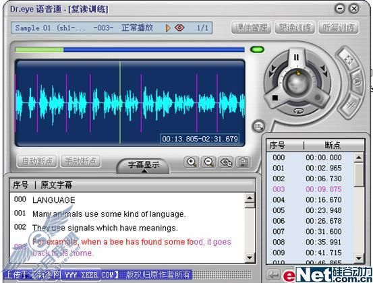The height and width of the screenshot is (283, 373).
Task: Click the 1/1 counter in status display
Action: coord(202,28)
